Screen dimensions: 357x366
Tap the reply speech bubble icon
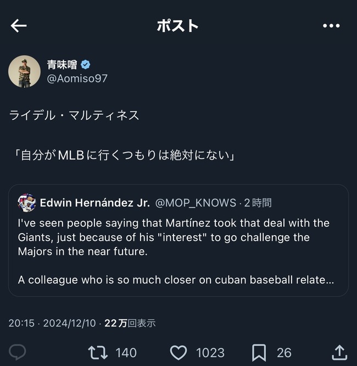pyautogui.click(x=17, y=352)
